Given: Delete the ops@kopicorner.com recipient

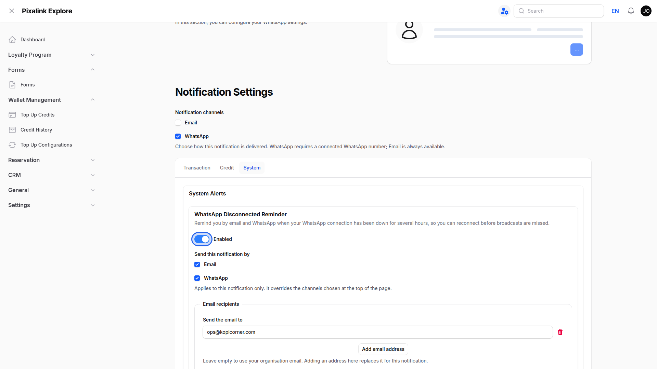Looking at the screenshot, I should [560, 332].
